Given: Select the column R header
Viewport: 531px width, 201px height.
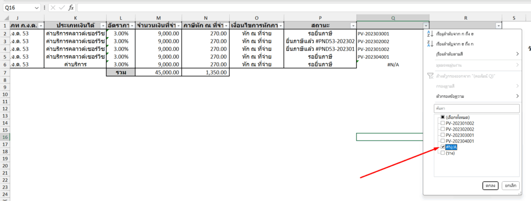Looking at the screenshot, I should click(x=466, y=18).
